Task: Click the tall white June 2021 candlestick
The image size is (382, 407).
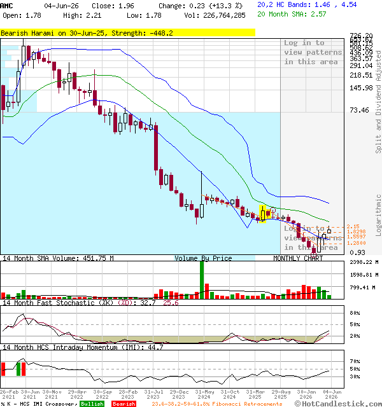Action: (24, 53)
